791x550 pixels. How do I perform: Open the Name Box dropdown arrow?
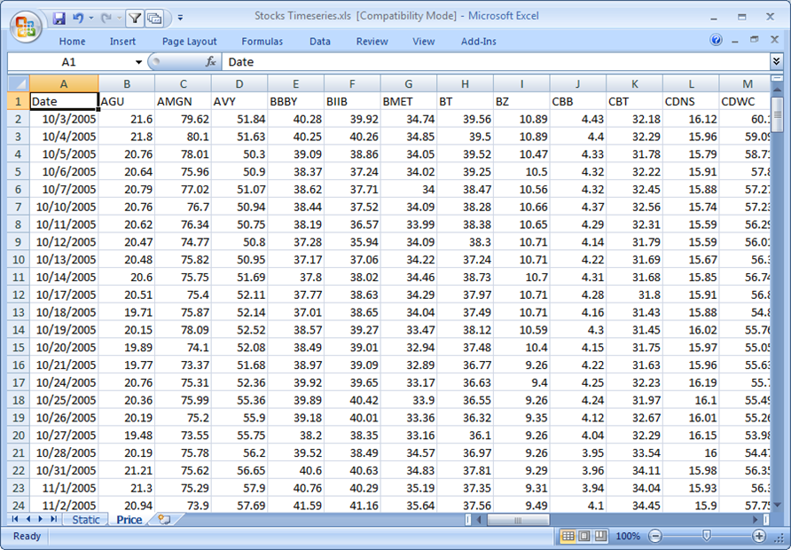[138, 62]
